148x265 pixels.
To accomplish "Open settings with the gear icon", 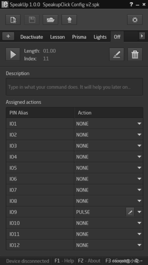I will tap(135, 20).
